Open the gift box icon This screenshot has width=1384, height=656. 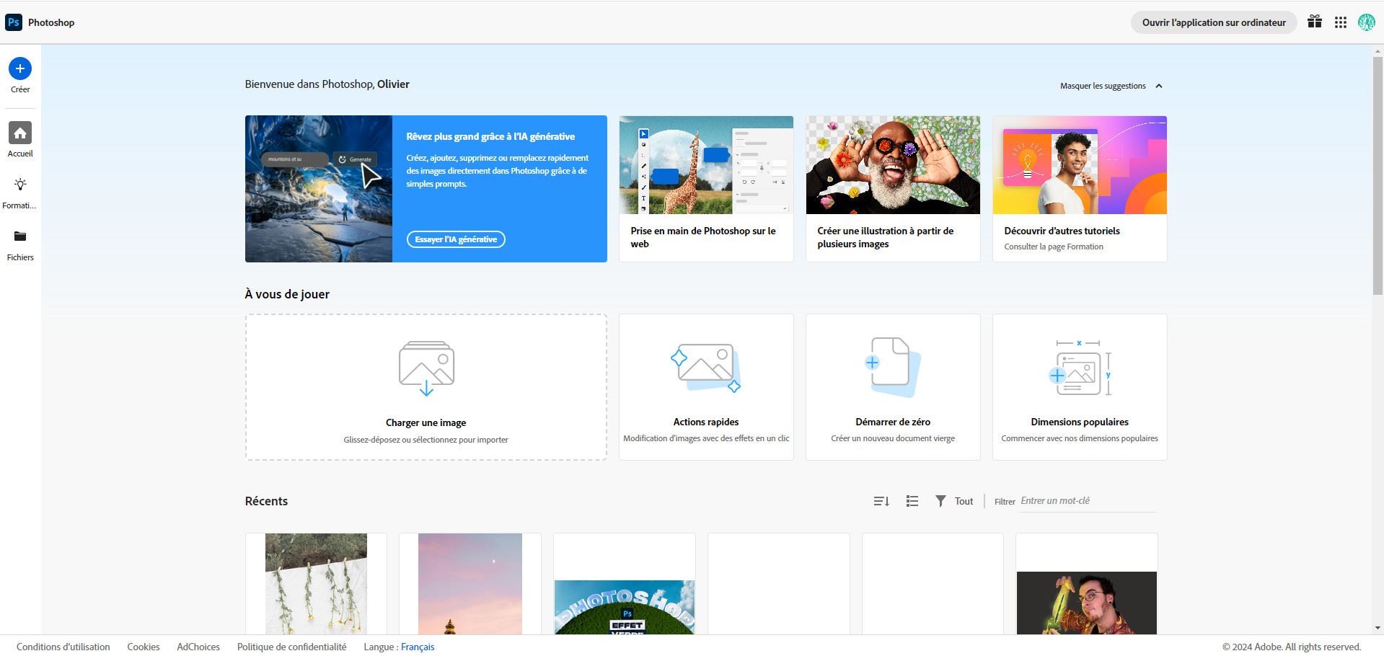pos(1315,22)
